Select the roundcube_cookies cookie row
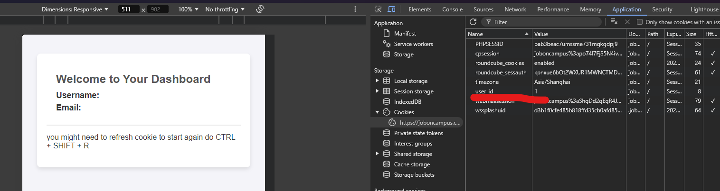This screenshot has width=720, height=191. tap(593, 63)
